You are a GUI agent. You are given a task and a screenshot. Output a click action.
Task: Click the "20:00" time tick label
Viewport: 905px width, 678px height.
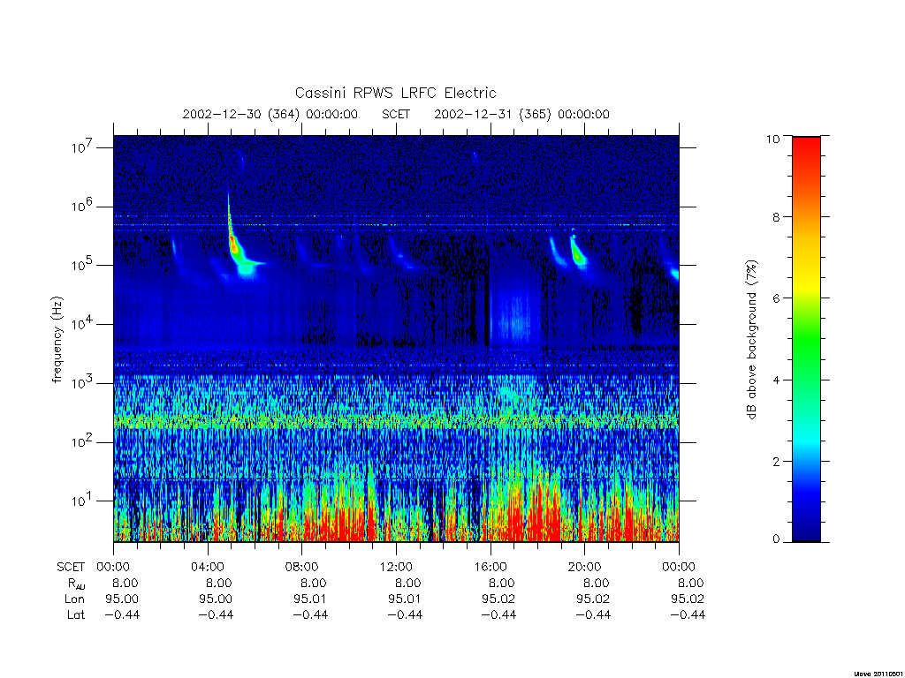pos(584,567)
